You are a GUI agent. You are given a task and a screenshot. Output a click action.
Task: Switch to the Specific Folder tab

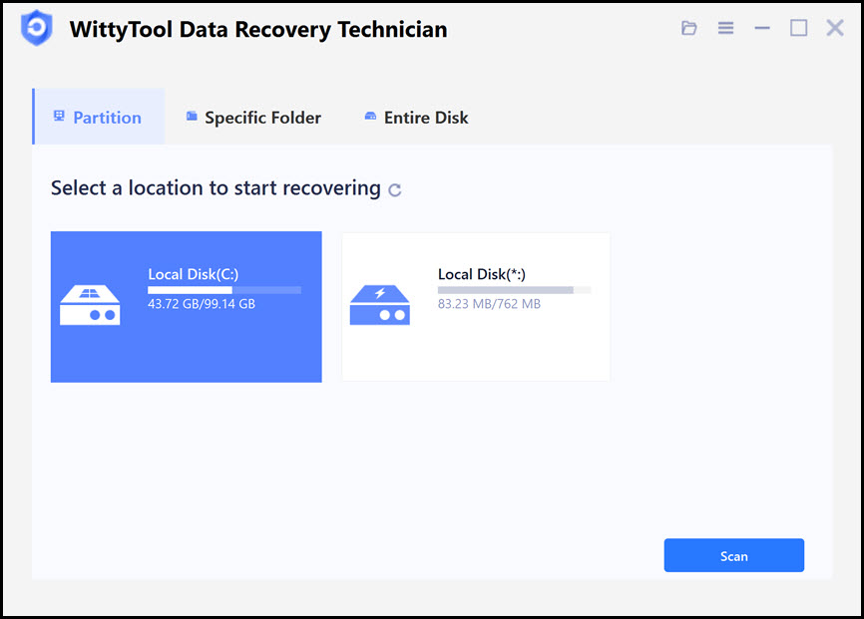point(253,118)
